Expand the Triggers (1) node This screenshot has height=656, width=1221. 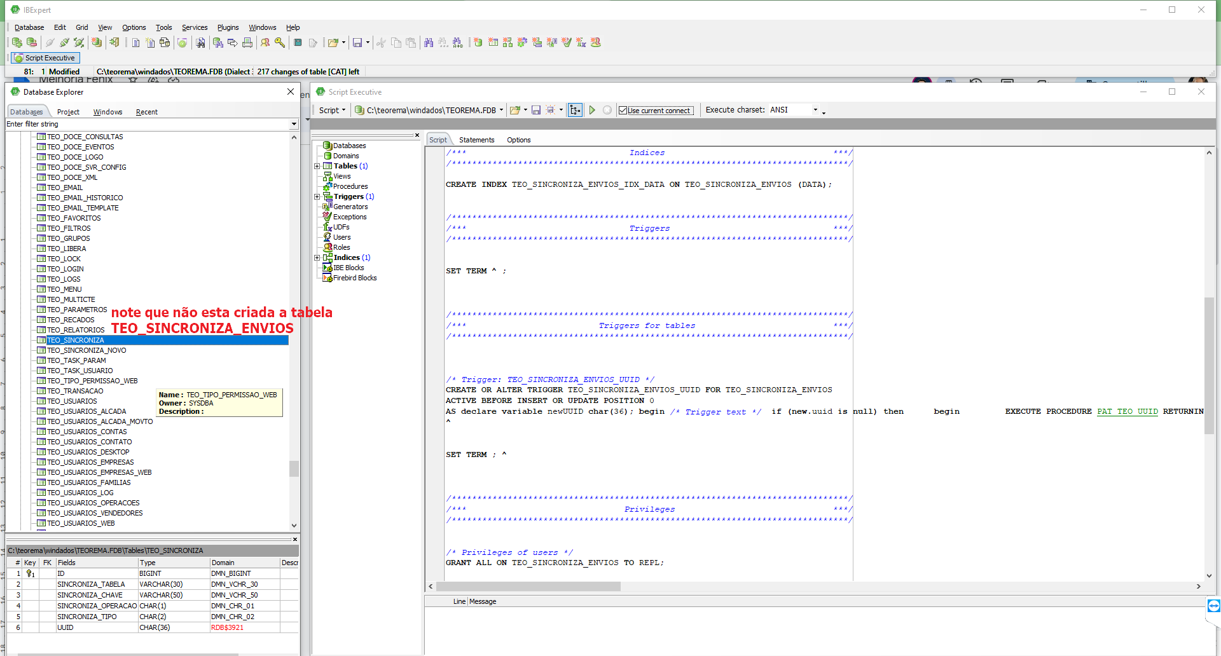[x=317, y=197]
